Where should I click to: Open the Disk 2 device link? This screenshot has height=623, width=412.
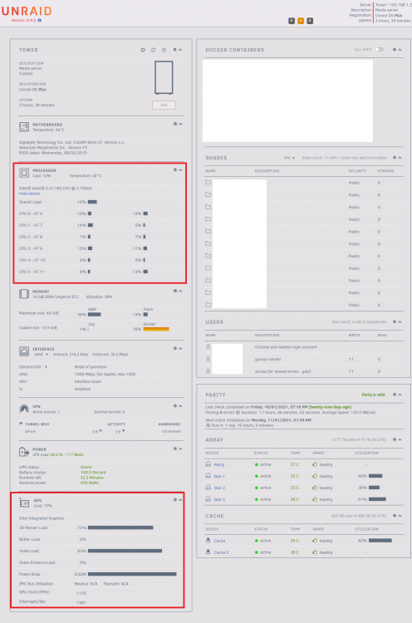click(219, 488)
